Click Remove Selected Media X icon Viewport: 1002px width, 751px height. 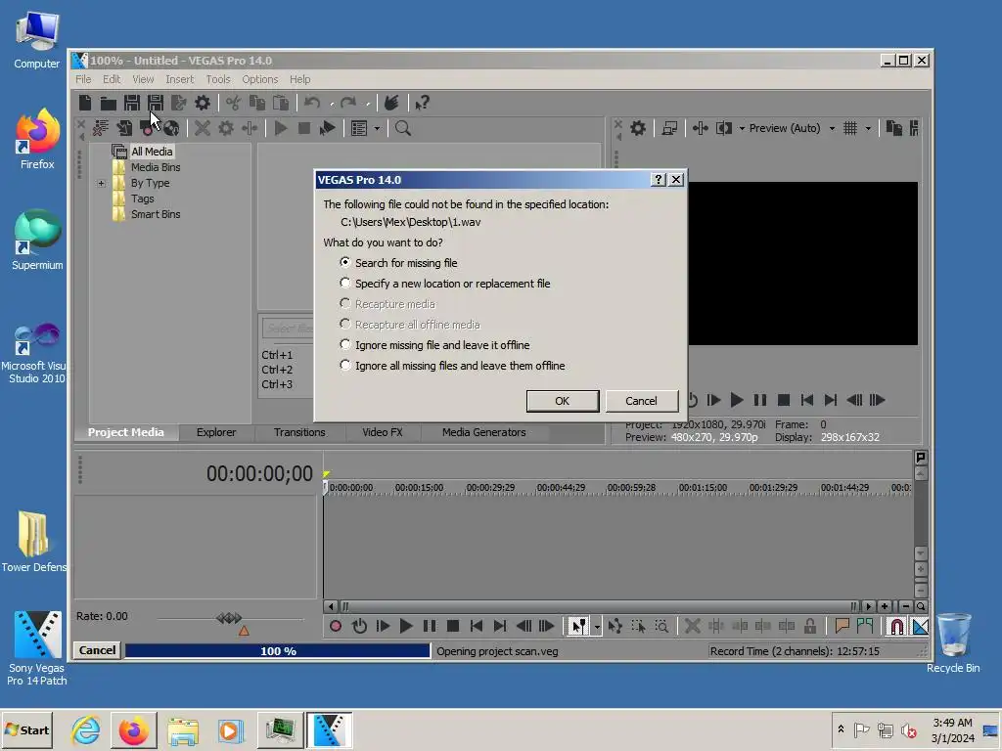tap(202, 128)
